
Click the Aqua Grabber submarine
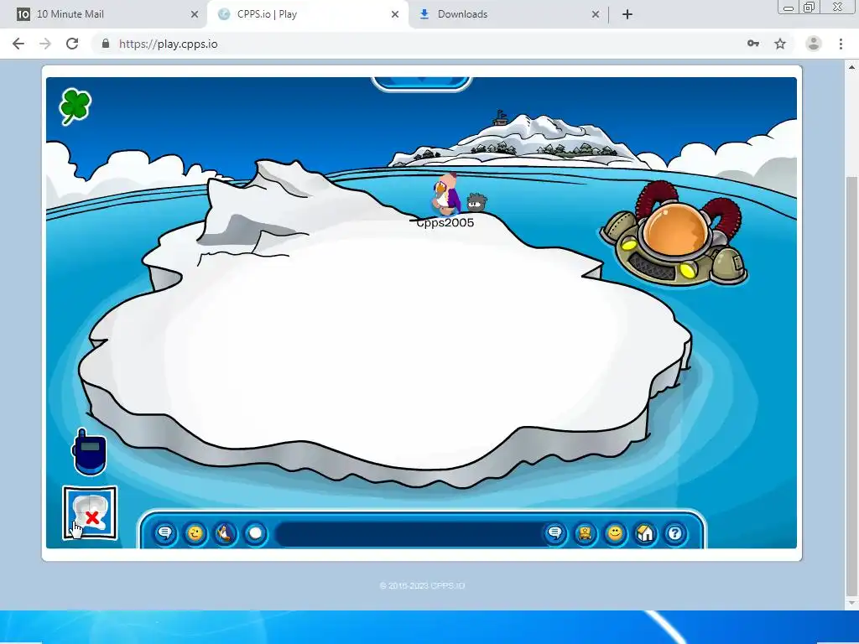click(x=674, y=235)
